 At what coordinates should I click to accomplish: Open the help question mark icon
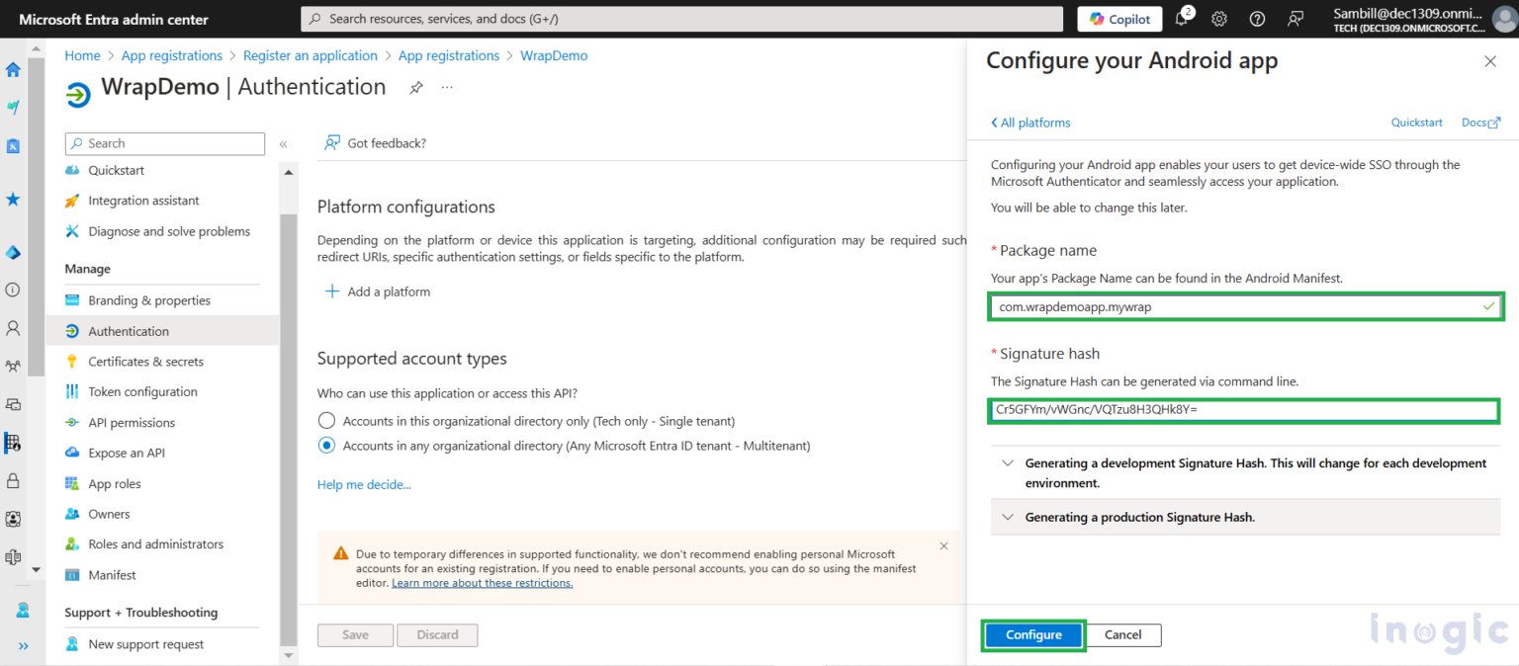(x=1255, y=19)
